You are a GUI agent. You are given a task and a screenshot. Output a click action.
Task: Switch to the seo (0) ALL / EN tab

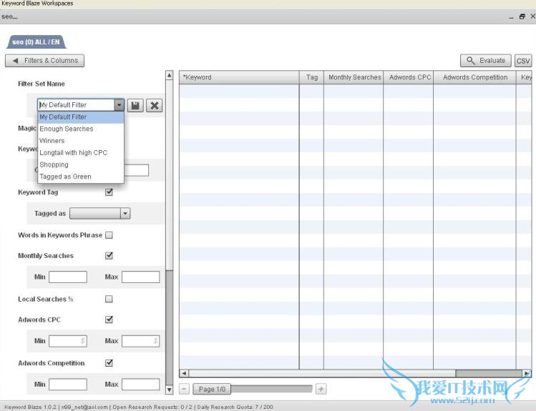[36, 42]
